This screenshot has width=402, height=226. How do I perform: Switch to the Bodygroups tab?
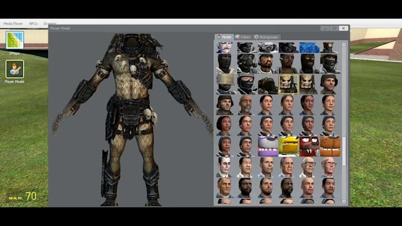point(266,37)
